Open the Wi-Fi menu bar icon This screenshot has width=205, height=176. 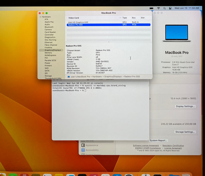coord(159,8)
